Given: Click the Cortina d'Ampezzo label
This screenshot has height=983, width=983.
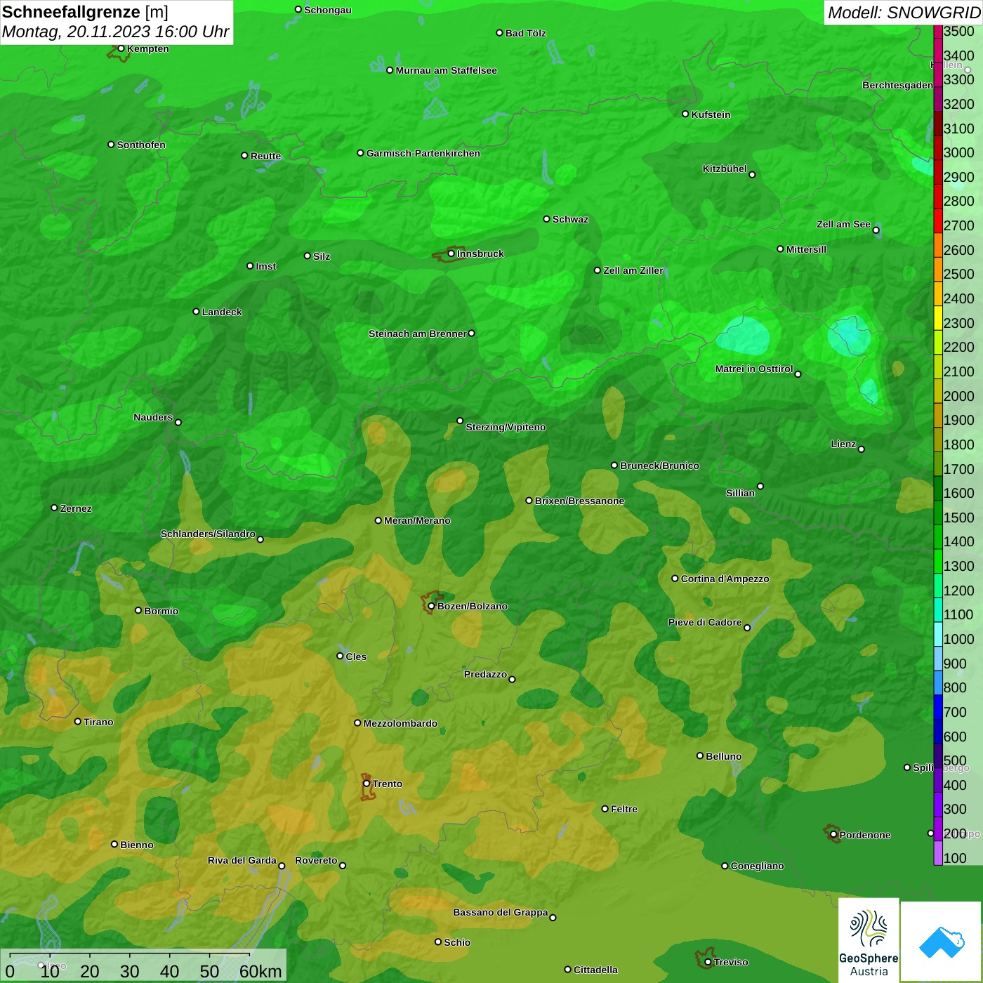Looking at the screenshot, I should 725,579.
